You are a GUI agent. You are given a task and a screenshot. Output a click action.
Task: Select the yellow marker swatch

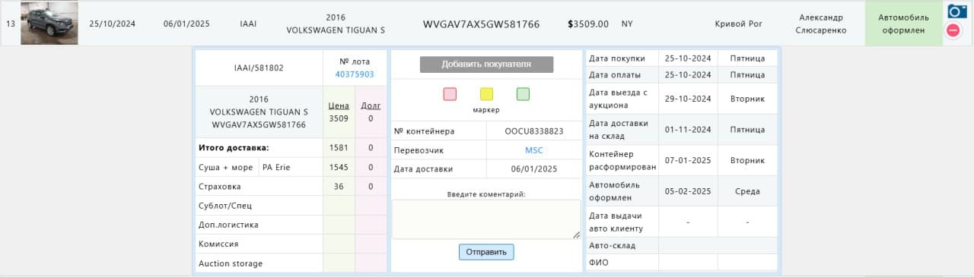pyautogui.click(x=486, y=94)
